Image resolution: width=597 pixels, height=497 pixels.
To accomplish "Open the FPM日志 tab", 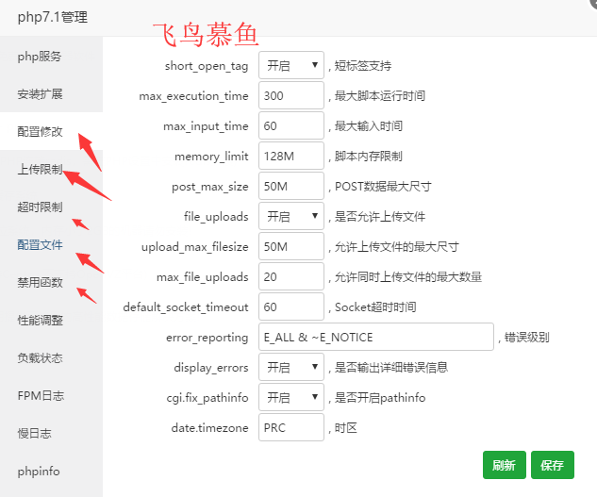I will point(40,396).
